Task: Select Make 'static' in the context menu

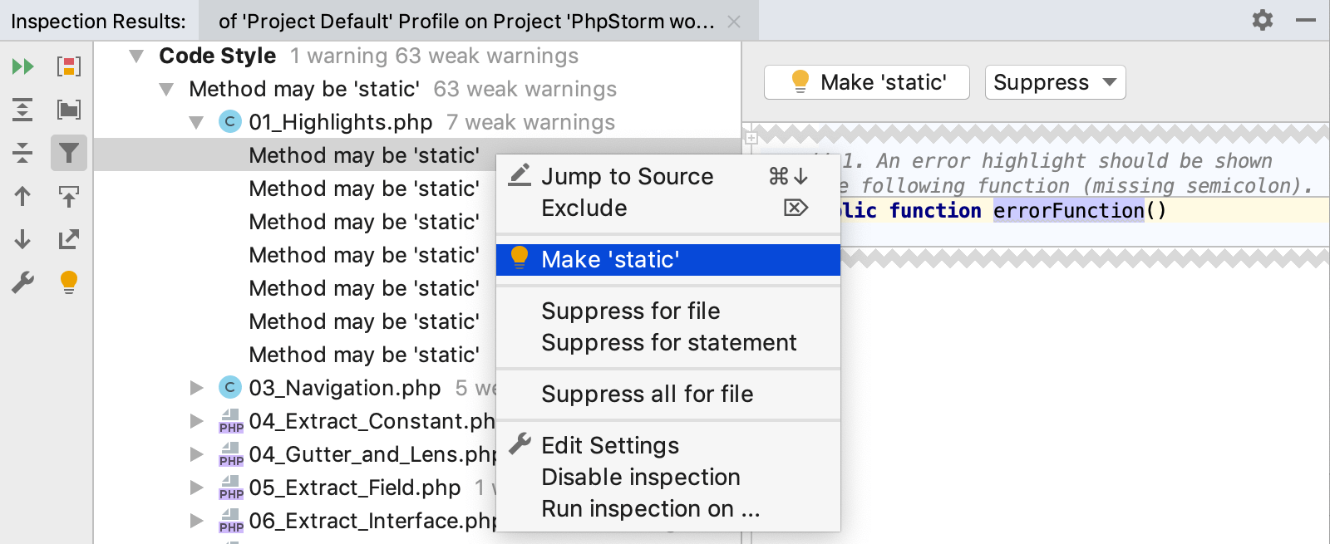Action: point(668,259)
